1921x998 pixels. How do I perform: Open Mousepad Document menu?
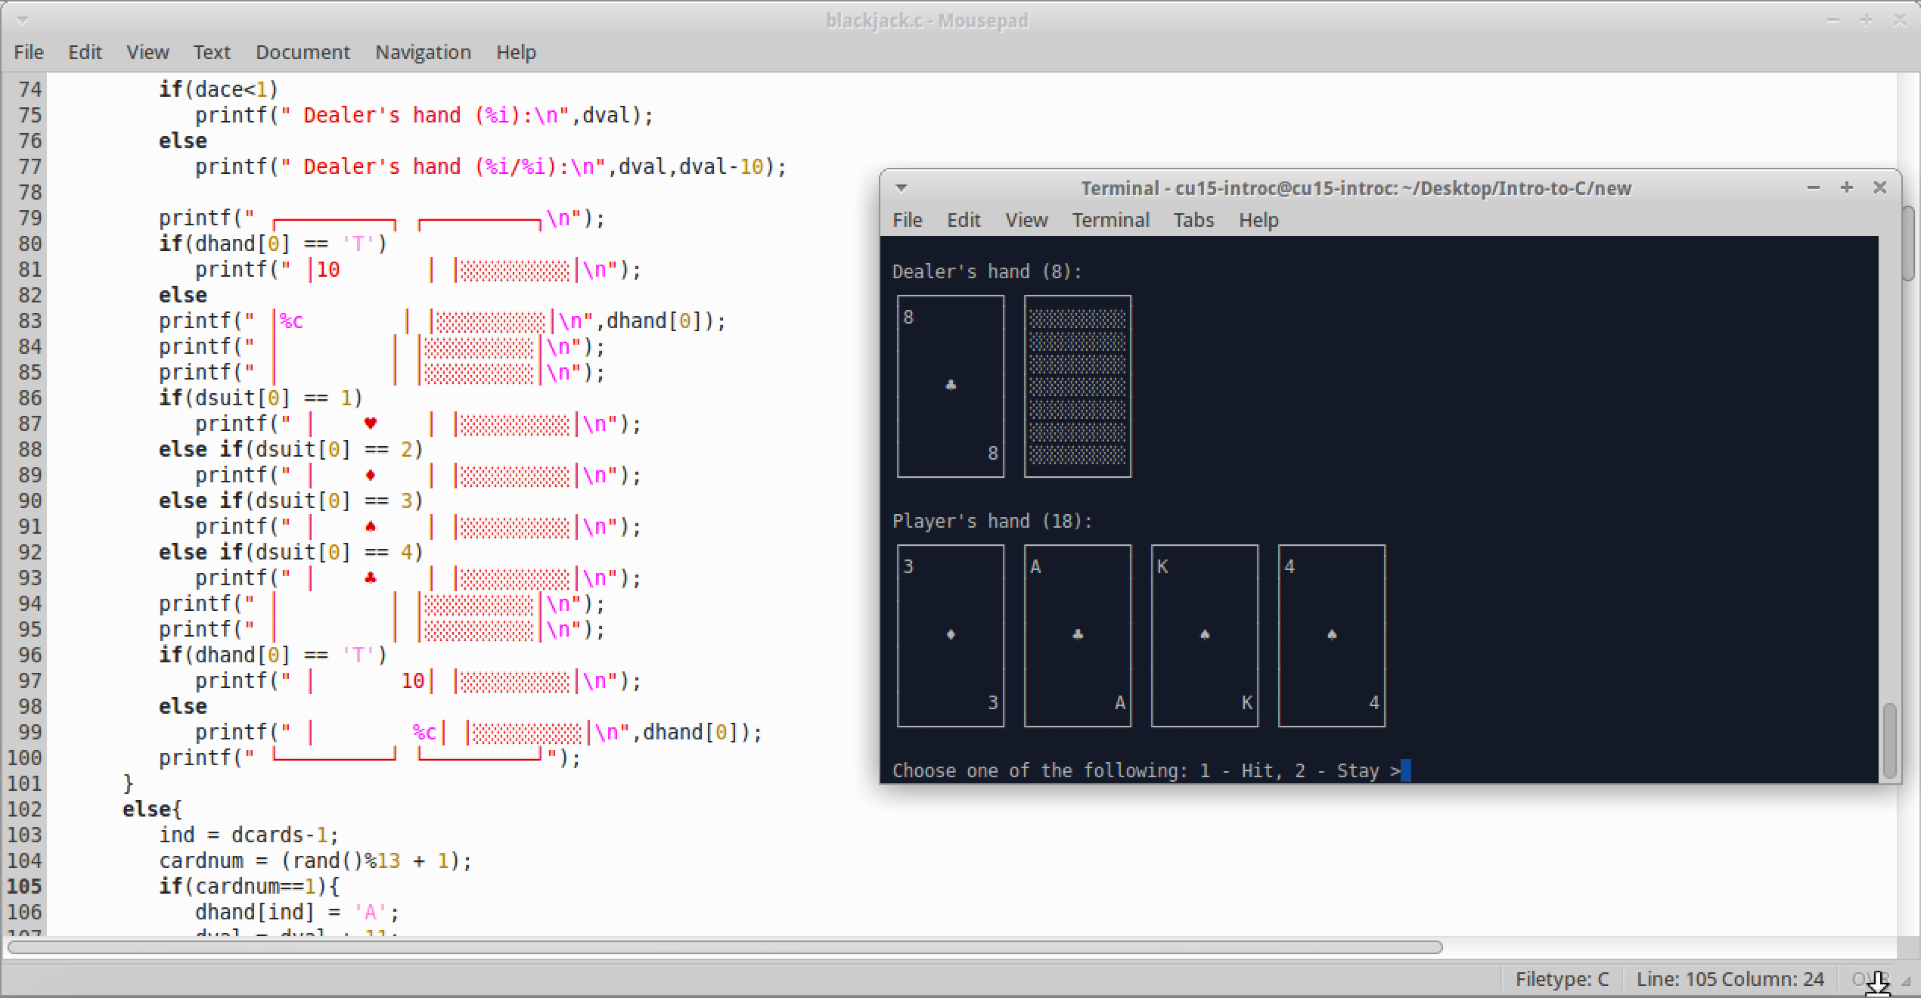[x=303, y=52]
